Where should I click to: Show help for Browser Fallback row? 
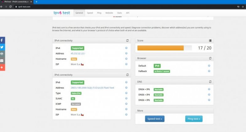(x=209, y=71)
